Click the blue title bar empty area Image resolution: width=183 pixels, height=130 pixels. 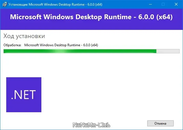[125, 5]
